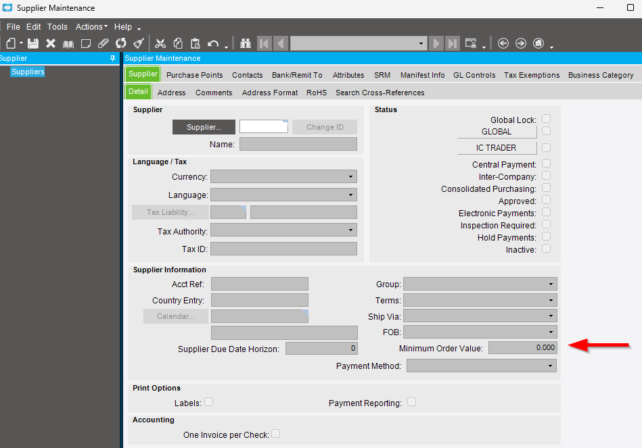Open the Terms dropdown list
This screenshot has height=448, width=642.
click(551, 300)
